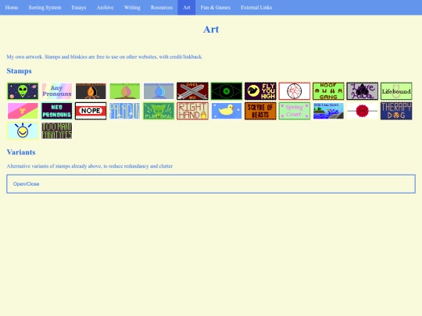The width and height of the screenshot is (422, 316).
Task: Click the blue Paladin stamp
Action: 124,111
